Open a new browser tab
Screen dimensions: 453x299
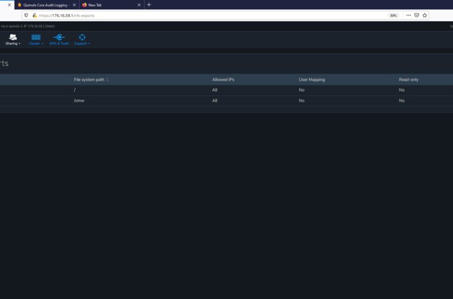click(149, 5)
